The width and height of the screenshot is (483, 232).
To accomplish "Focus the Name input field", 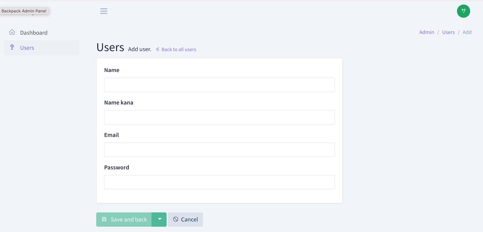I will 219,85.
